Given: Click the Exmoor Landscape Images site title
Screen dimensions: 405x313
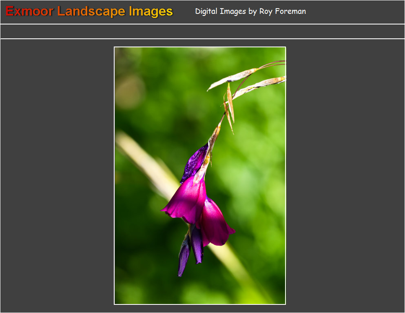Looking at the screenshot, I should (89, 11).
